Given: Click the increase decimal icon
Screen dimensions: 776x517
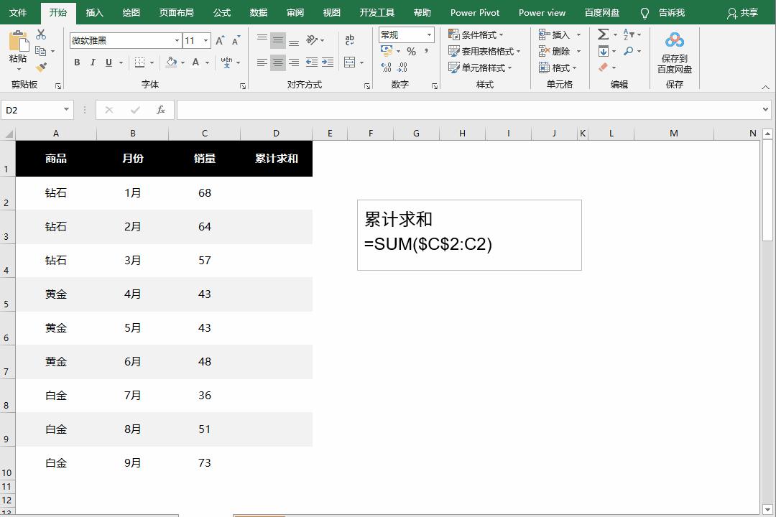Looking at the screenshot, I should 387,67.
